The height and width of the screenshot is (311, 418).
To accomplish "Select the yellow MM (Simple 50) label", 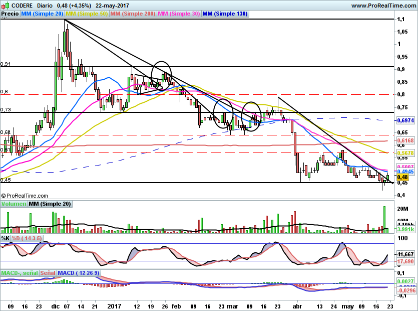I will point(87,14).
